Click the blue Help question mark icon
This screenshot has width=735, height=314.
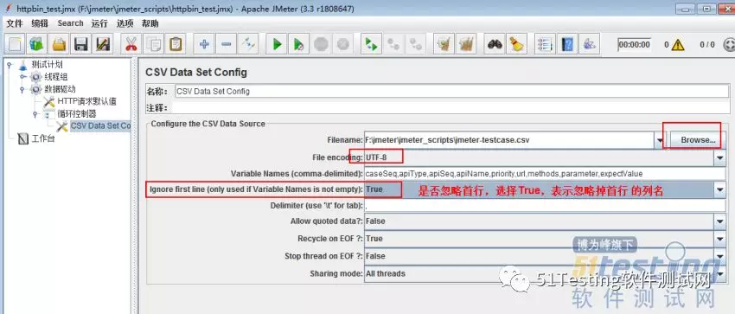point(567,44)
